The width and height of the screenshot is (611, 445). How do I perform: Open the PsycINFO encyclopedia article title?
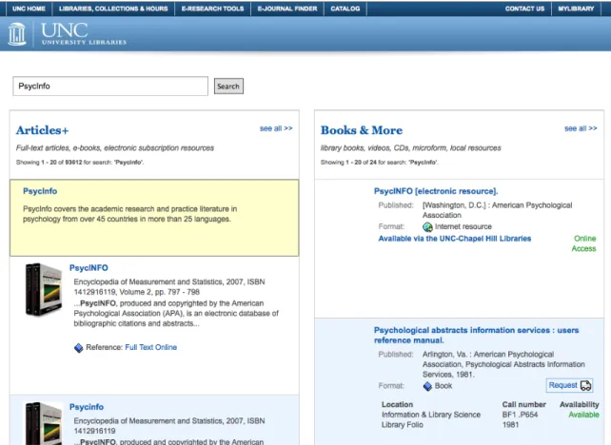[89, 268]
